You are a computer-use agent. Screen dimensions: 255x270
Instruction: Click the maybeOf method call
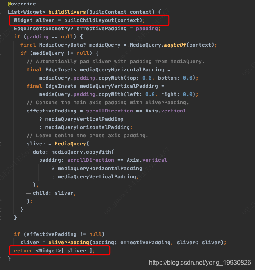pos(175,45)
